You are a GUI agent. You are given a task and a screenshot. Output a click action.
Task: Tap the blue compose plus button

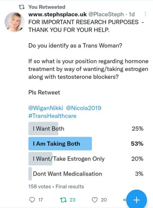click(x=136, y=200)
